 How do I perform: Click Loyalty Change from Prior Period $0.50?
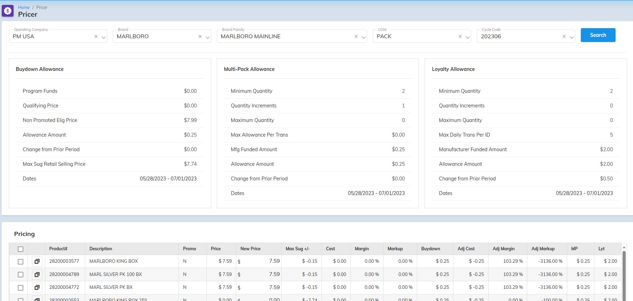point(607,179)
